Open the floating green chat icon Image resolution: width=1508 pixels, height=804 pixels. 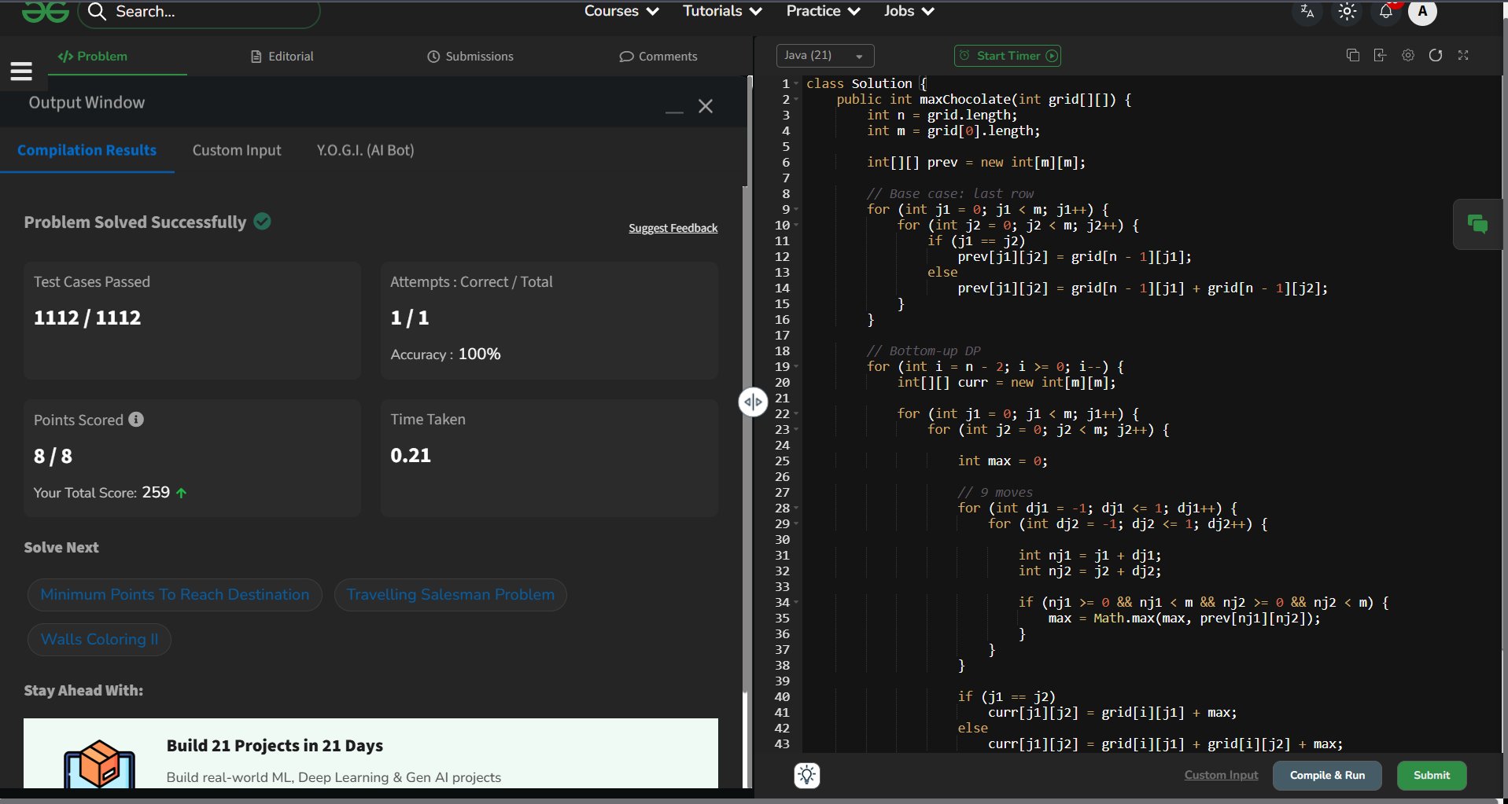(x=1477, y=225)
